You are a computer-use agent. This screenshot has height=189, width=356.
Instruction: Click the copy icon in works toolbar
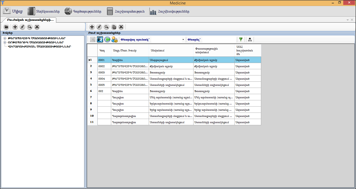(x=114, y=27)
